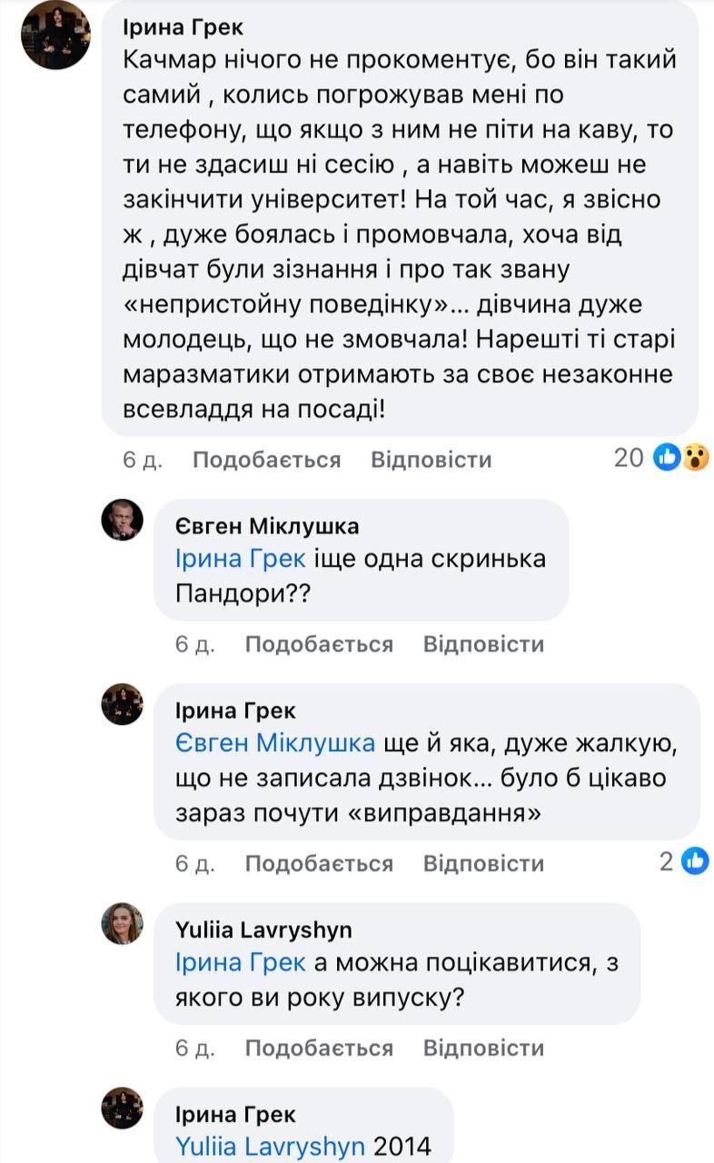Like Ірина Грек's top comment via Подобається
714x1163 pixels.
266,460
